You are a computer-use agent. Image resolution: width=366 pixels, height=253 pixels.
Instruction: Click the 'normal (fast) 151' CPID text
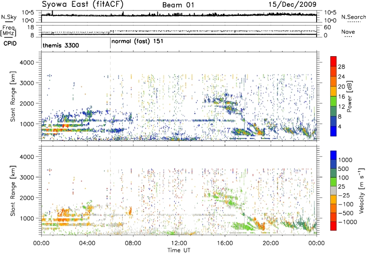coord(137,42)
